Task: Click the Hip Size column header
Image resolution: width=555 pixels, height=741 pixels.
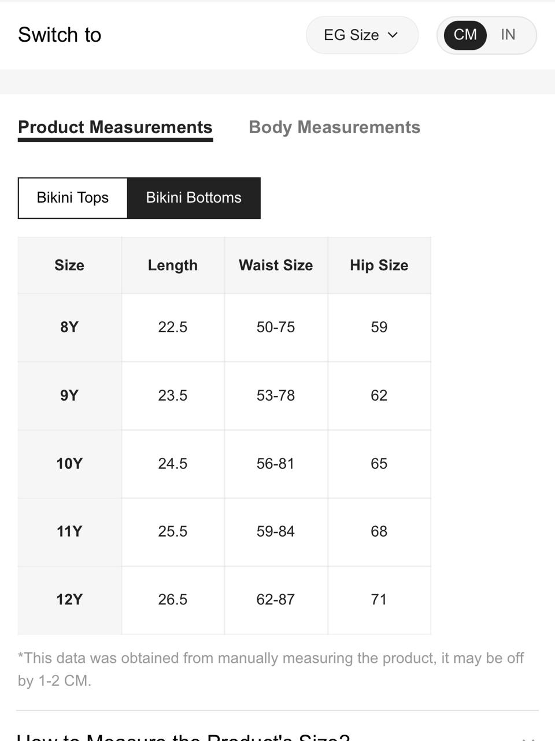Action: point(379,266)
